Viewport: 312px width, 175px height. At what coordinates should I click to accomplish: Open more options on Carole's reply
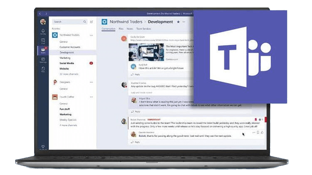tap(254, 133)
